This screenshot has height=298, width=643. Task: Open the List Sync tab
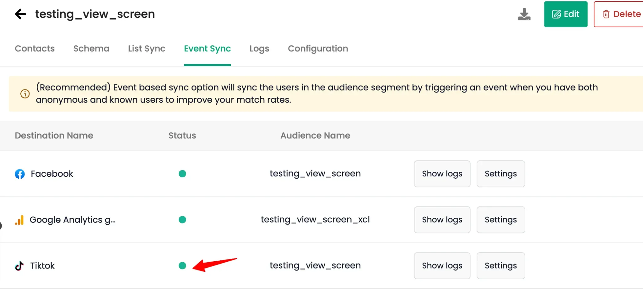[x=147, y=49]
